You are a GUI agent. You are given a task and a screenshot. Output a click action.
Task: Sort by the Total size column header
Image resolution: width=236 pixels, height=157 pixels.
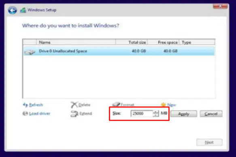click(132, 42)
